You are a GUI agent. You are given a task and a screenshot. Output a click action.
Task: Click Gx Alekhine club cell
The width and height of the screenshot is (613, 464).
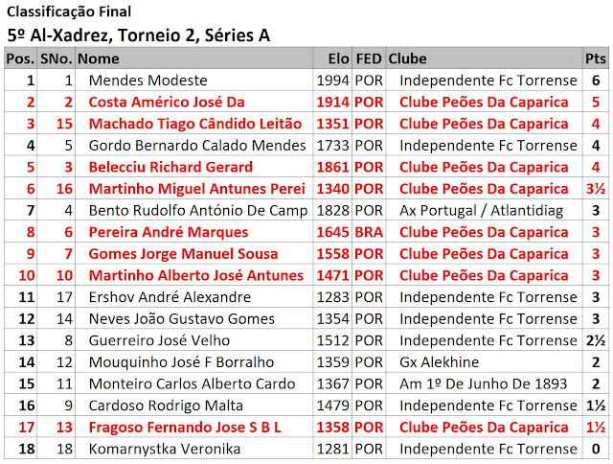[439, 362]
